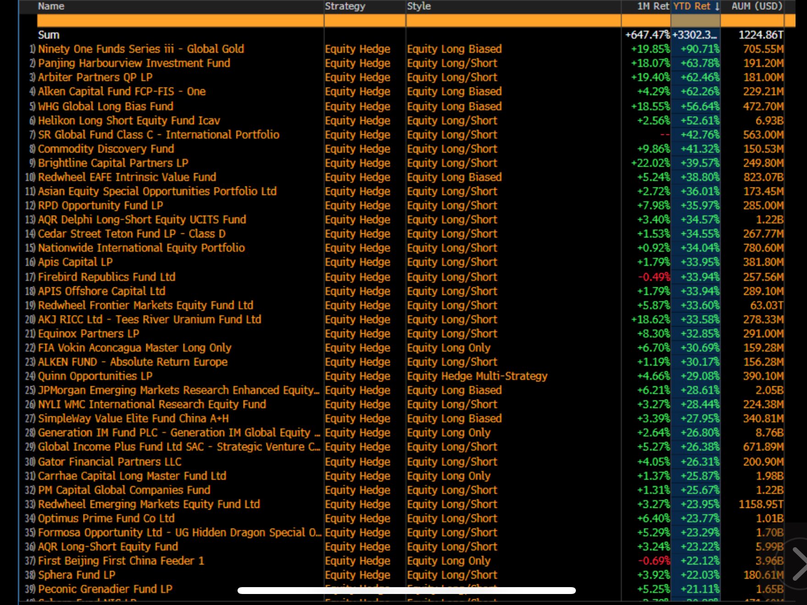Click the +647.47% sum of 1M returns
Viewport: 807px width, 605px height.
point(647,35)
